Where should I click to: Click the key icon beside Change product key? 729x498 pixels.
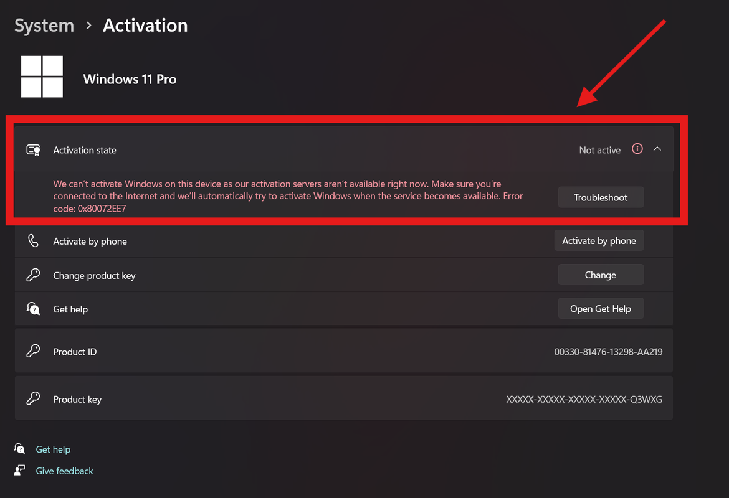point(34,275)
